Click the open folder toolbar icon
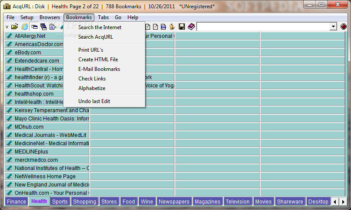The image size is (351, 210). click(14, 27)
